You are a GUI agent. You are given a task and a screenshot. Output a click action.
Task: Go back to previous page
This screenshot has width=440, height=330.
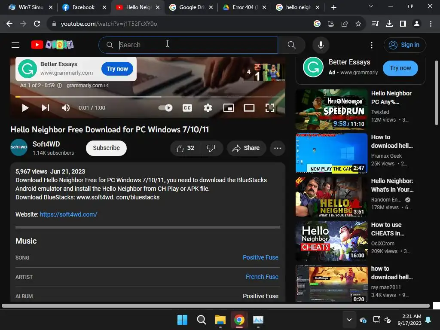click(9, 24)
